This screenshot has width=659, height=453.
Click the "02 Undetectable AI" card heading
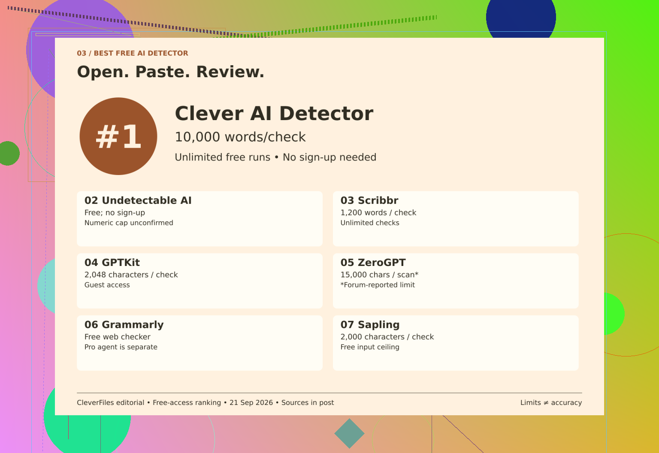coord(138,200)
